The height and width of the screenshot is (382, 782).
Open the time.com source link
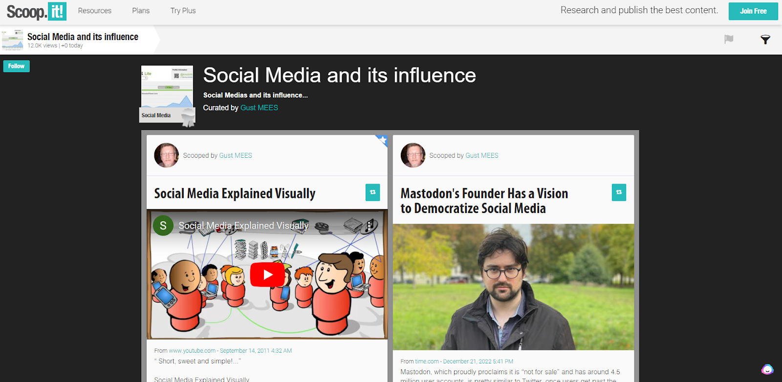point(427,361)
